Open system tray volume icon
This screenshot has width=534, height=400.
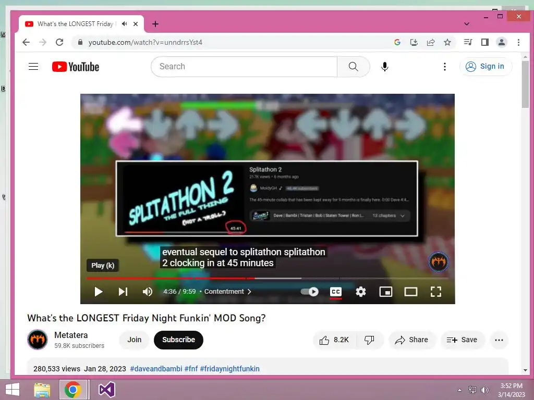(x=484, y=390)
